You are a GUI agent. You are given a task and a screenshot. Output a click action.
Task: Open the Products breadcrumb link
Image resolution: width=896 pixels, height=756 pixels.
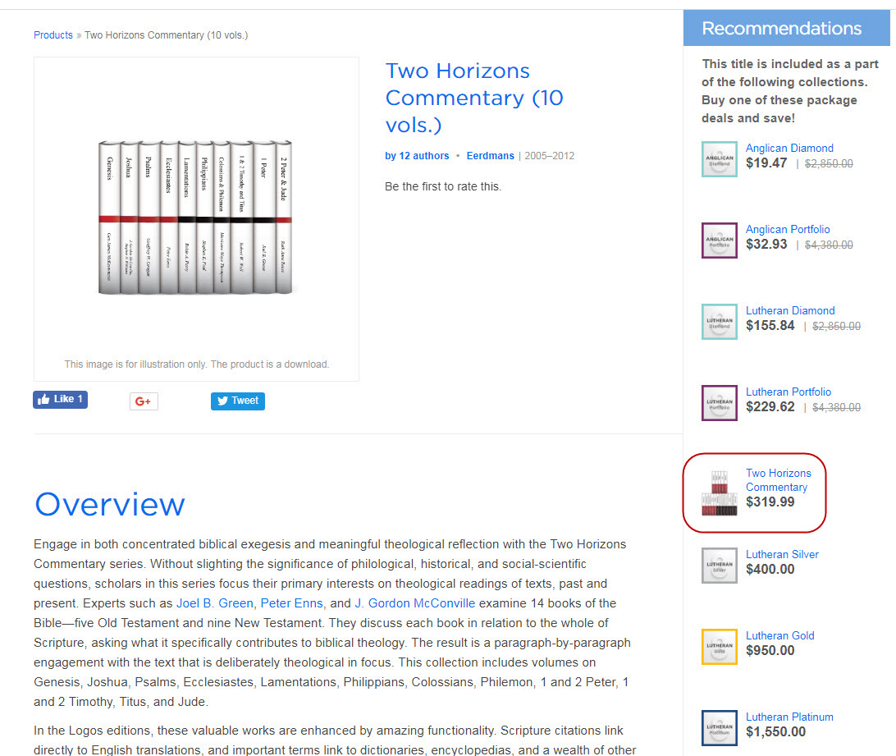[x=53, y=34]
